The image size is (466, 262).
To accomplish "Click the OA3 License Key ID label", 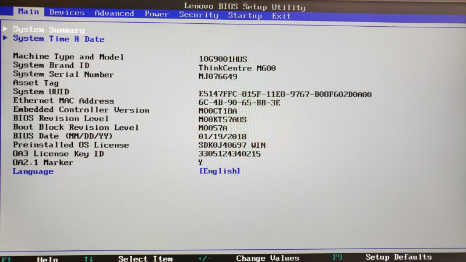I will click(x=58, y=154).
